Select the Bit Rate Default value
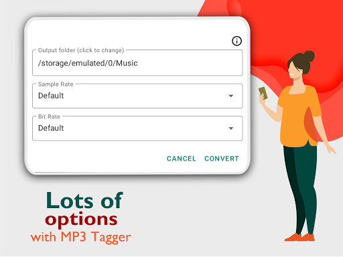This screenshot has width=343, height=257. pyautogui.click(x=51, y=128)
